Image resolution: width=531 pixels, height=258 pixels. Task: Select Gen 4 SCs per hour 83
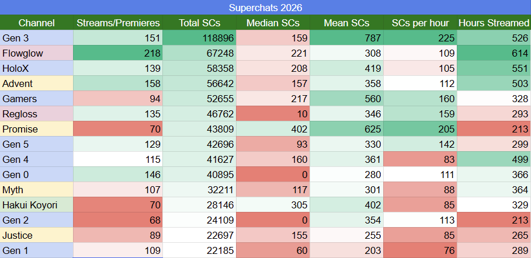tap(420, 159)
